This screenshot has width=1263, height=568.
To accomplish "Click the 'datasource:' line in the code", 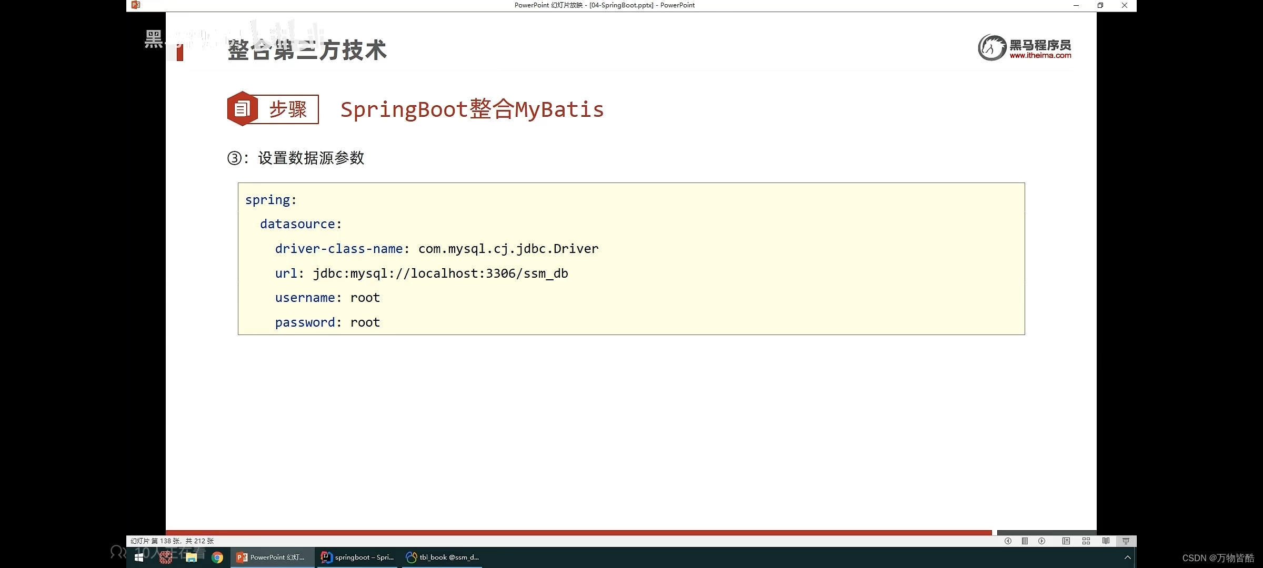I will (301, 224).
